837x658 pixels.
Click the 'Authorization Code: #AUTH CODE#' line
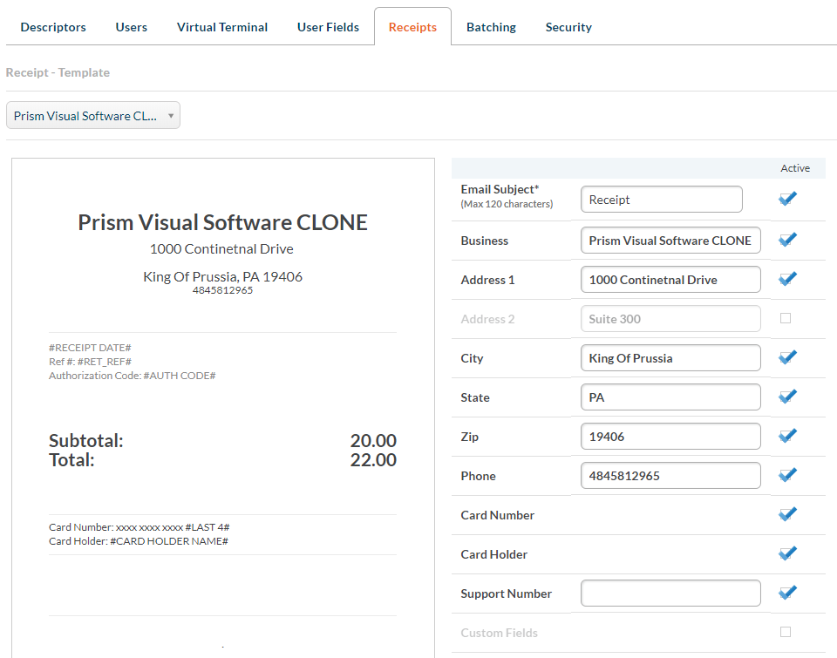coord(133,376)
